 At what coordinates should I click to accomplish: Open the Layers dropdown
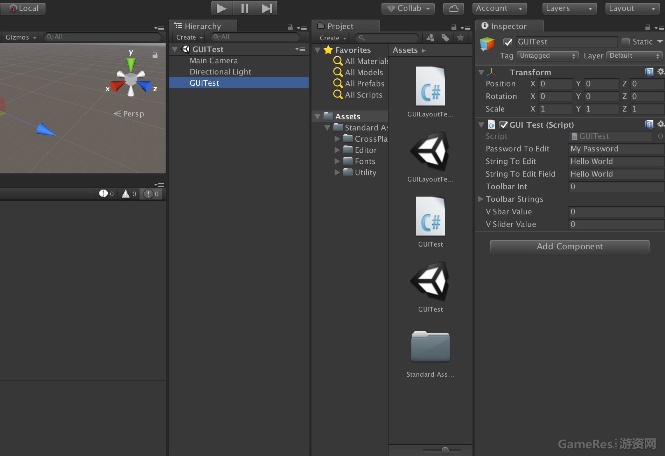[x=569, y=8]
